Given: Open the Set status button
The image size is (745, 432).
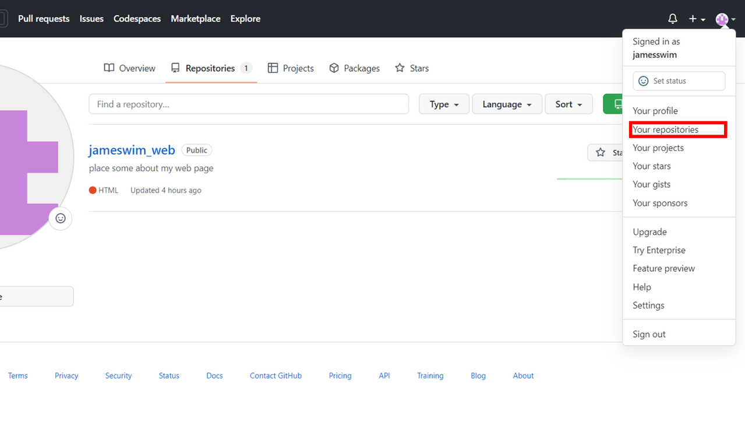Looking at the screenshot, I should (679, 81).
